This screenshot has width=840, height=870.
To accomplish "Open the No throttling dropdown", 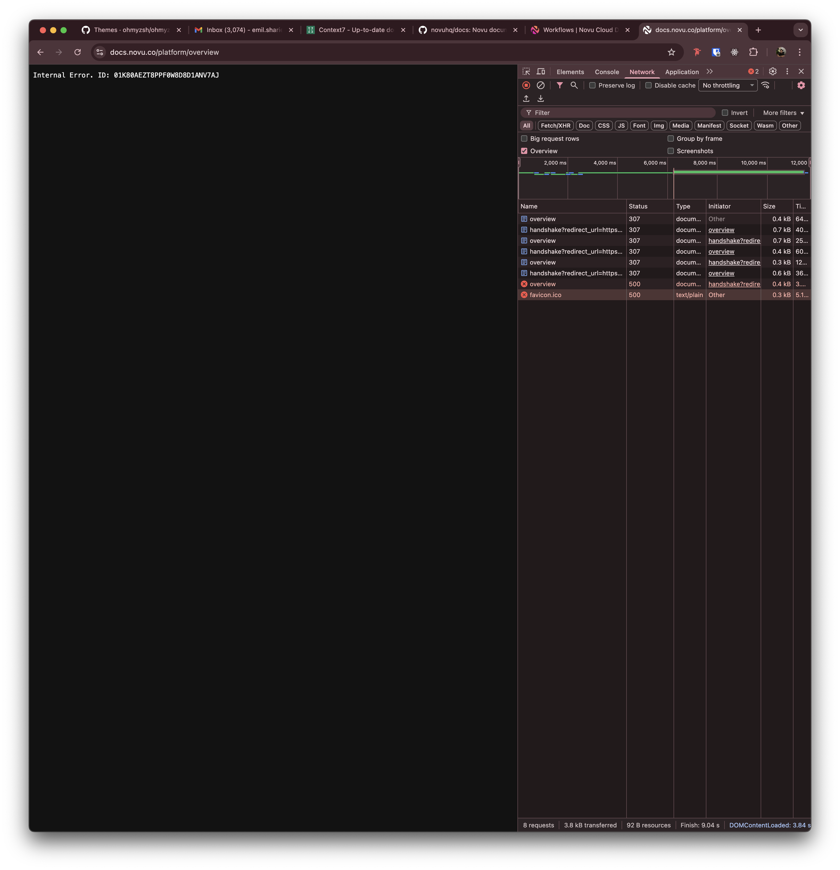I will click(x=728, y=85).
